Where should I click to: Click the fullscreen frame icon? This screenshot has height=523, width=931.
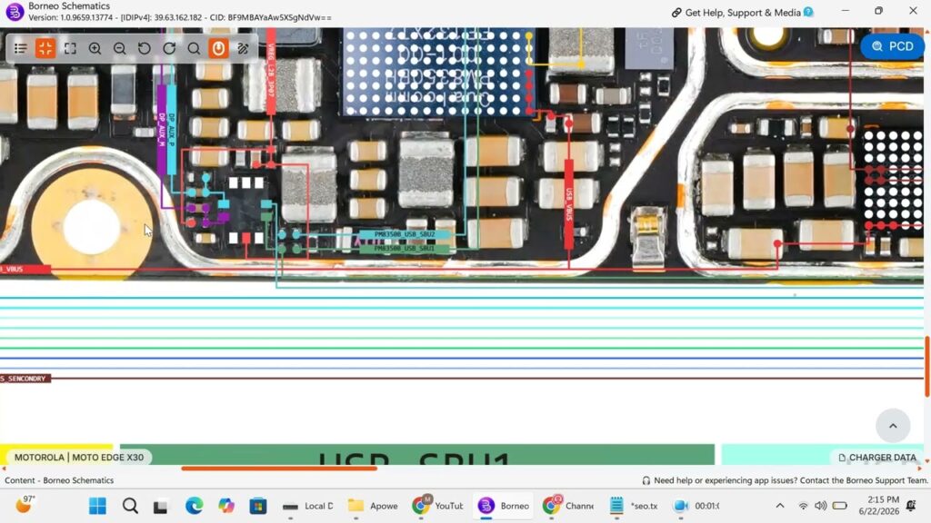coord(70,49)
